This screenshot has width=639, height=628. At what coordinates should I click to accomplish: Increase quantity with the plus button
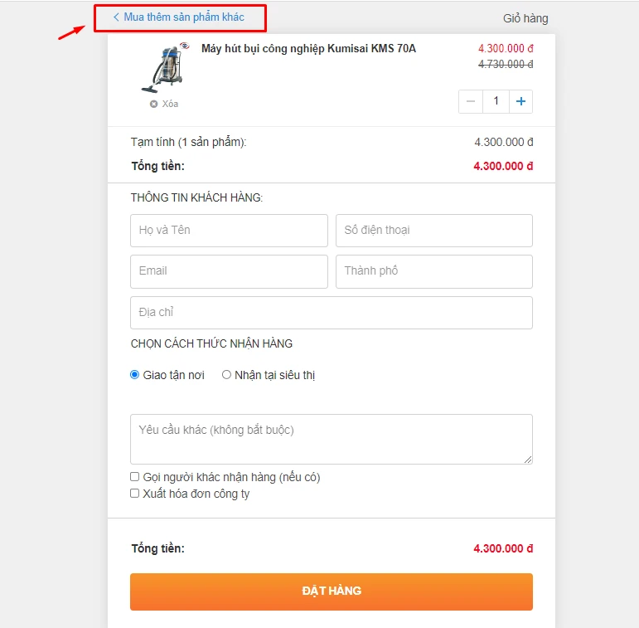tap(520, 101)
